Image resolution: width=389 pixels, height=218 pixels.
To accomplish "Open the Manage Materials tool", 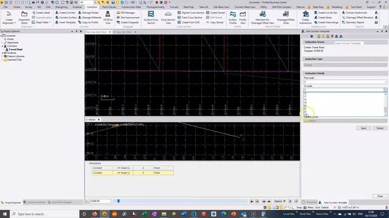I will click(x=89, y=18).
